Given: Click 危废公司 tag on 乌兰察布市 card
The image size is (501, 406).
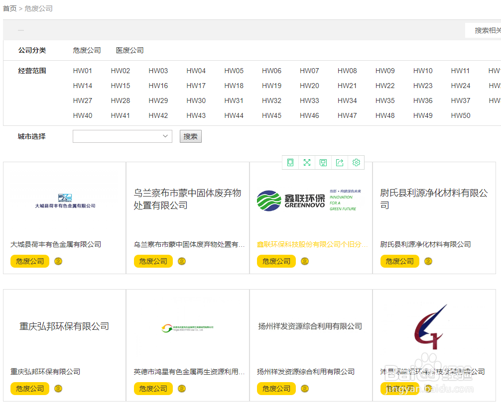Looking at the screenshot, I should [153, 261].
